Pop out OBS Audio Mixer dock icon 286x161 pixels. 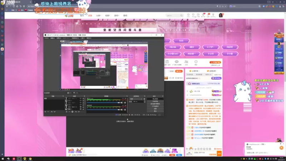click(x=127, y=96)
